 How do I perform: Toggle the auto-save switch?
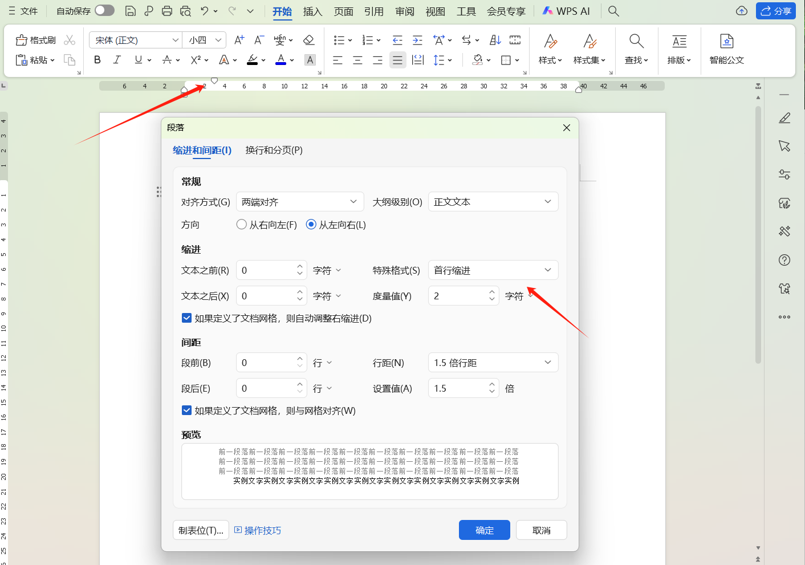pyautogui.click(x=104, y=11)
